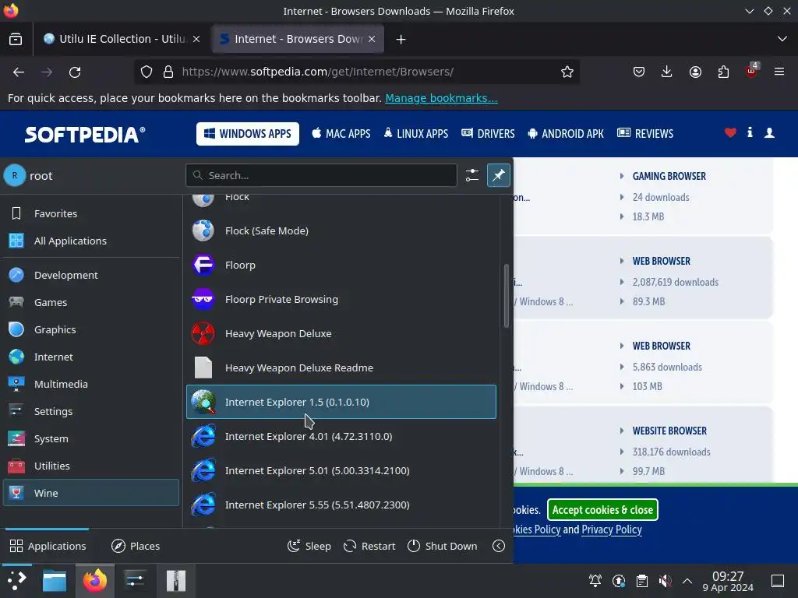798x598 pixels.
Task: Open Firefox account icon
Action: coord(695,72)
